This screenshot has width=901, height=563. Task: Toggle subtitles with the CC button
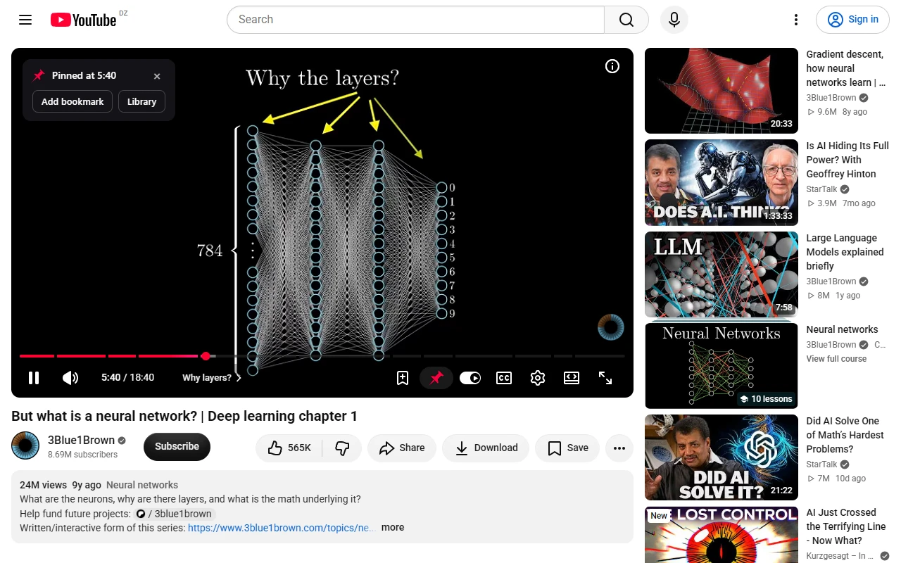coord(504,378)
